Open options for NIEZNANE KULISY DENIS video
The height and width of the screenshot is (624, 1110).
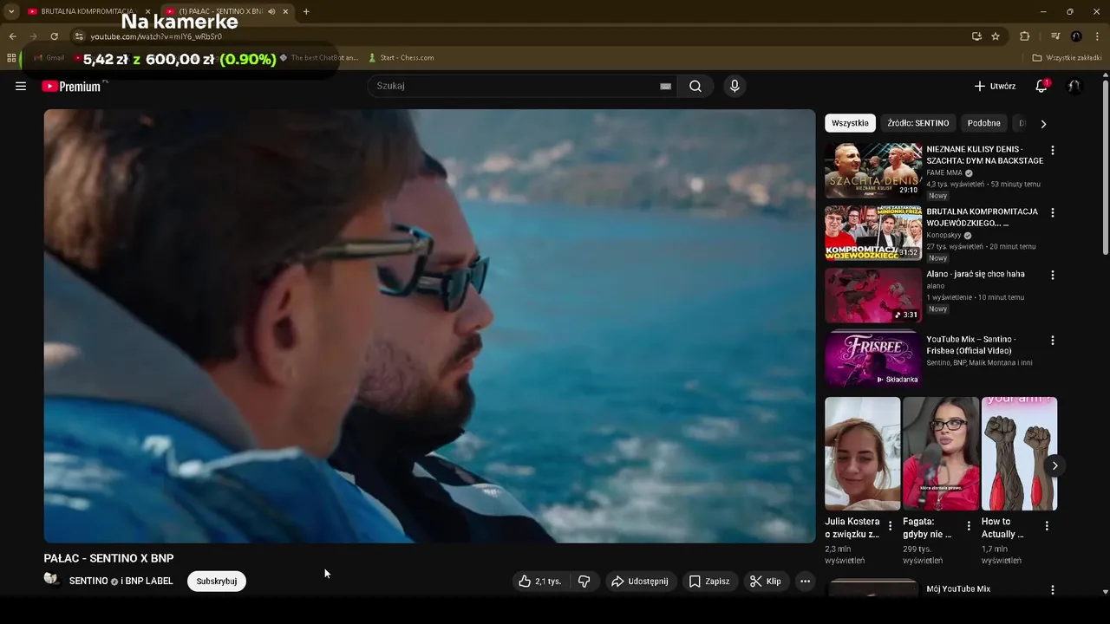[1053, 151]
